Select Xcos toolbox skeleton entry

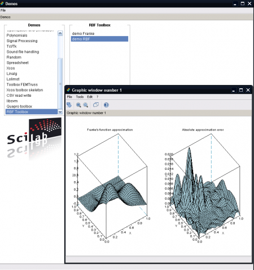coord(32,90)
